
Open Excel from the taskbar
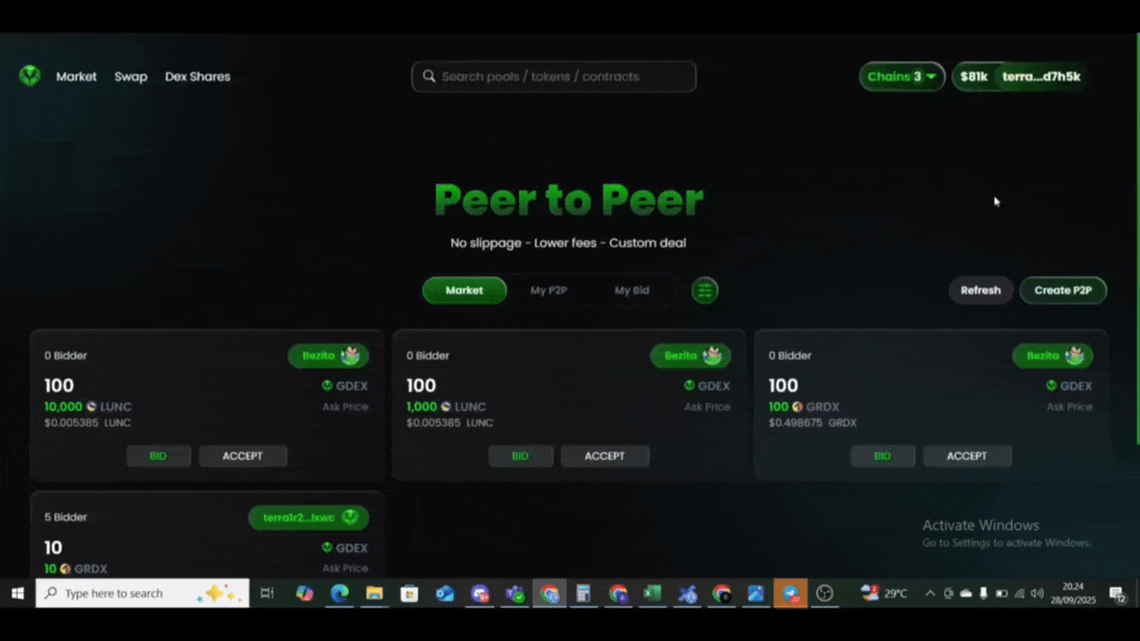(x=652, y=593)
